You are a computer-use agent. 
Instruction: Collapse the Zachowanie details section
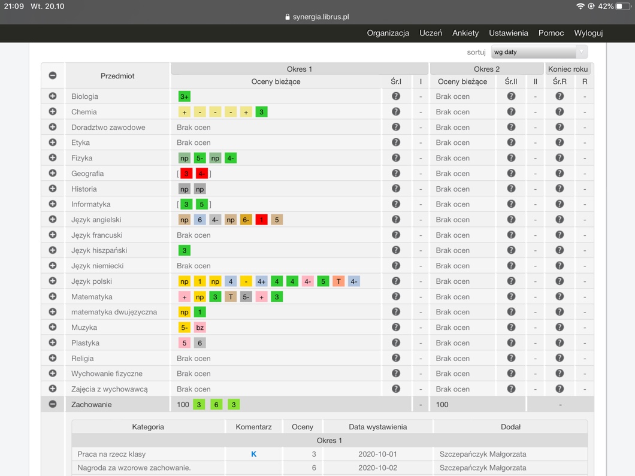tap(53, 405)
